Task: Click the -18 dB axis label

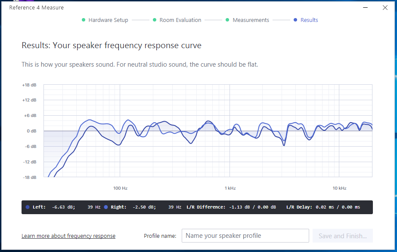Action: coord(30,177)
